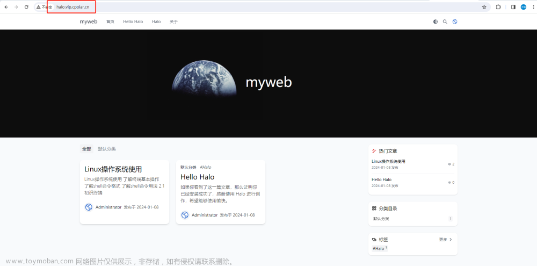This screenshot has height=266, width=537.
Task: Click Administrator avatar on Linux post card
Action: coord(89,207)
